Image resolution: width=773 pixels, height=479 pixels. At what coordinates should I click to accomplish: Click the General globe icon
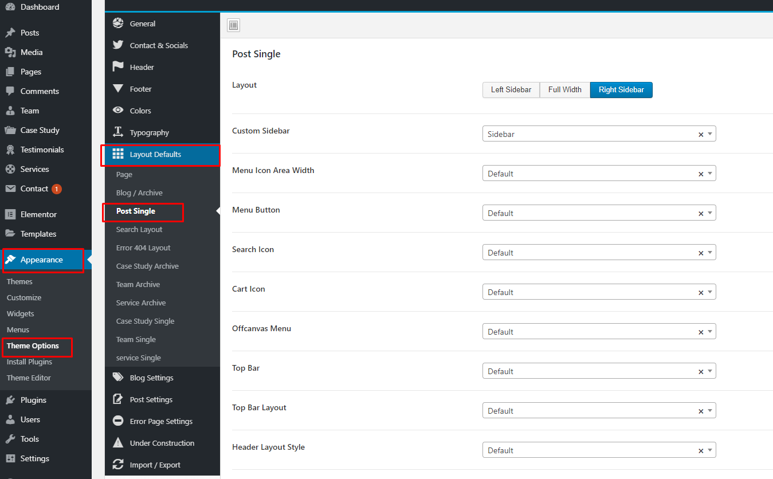[118, 23]
